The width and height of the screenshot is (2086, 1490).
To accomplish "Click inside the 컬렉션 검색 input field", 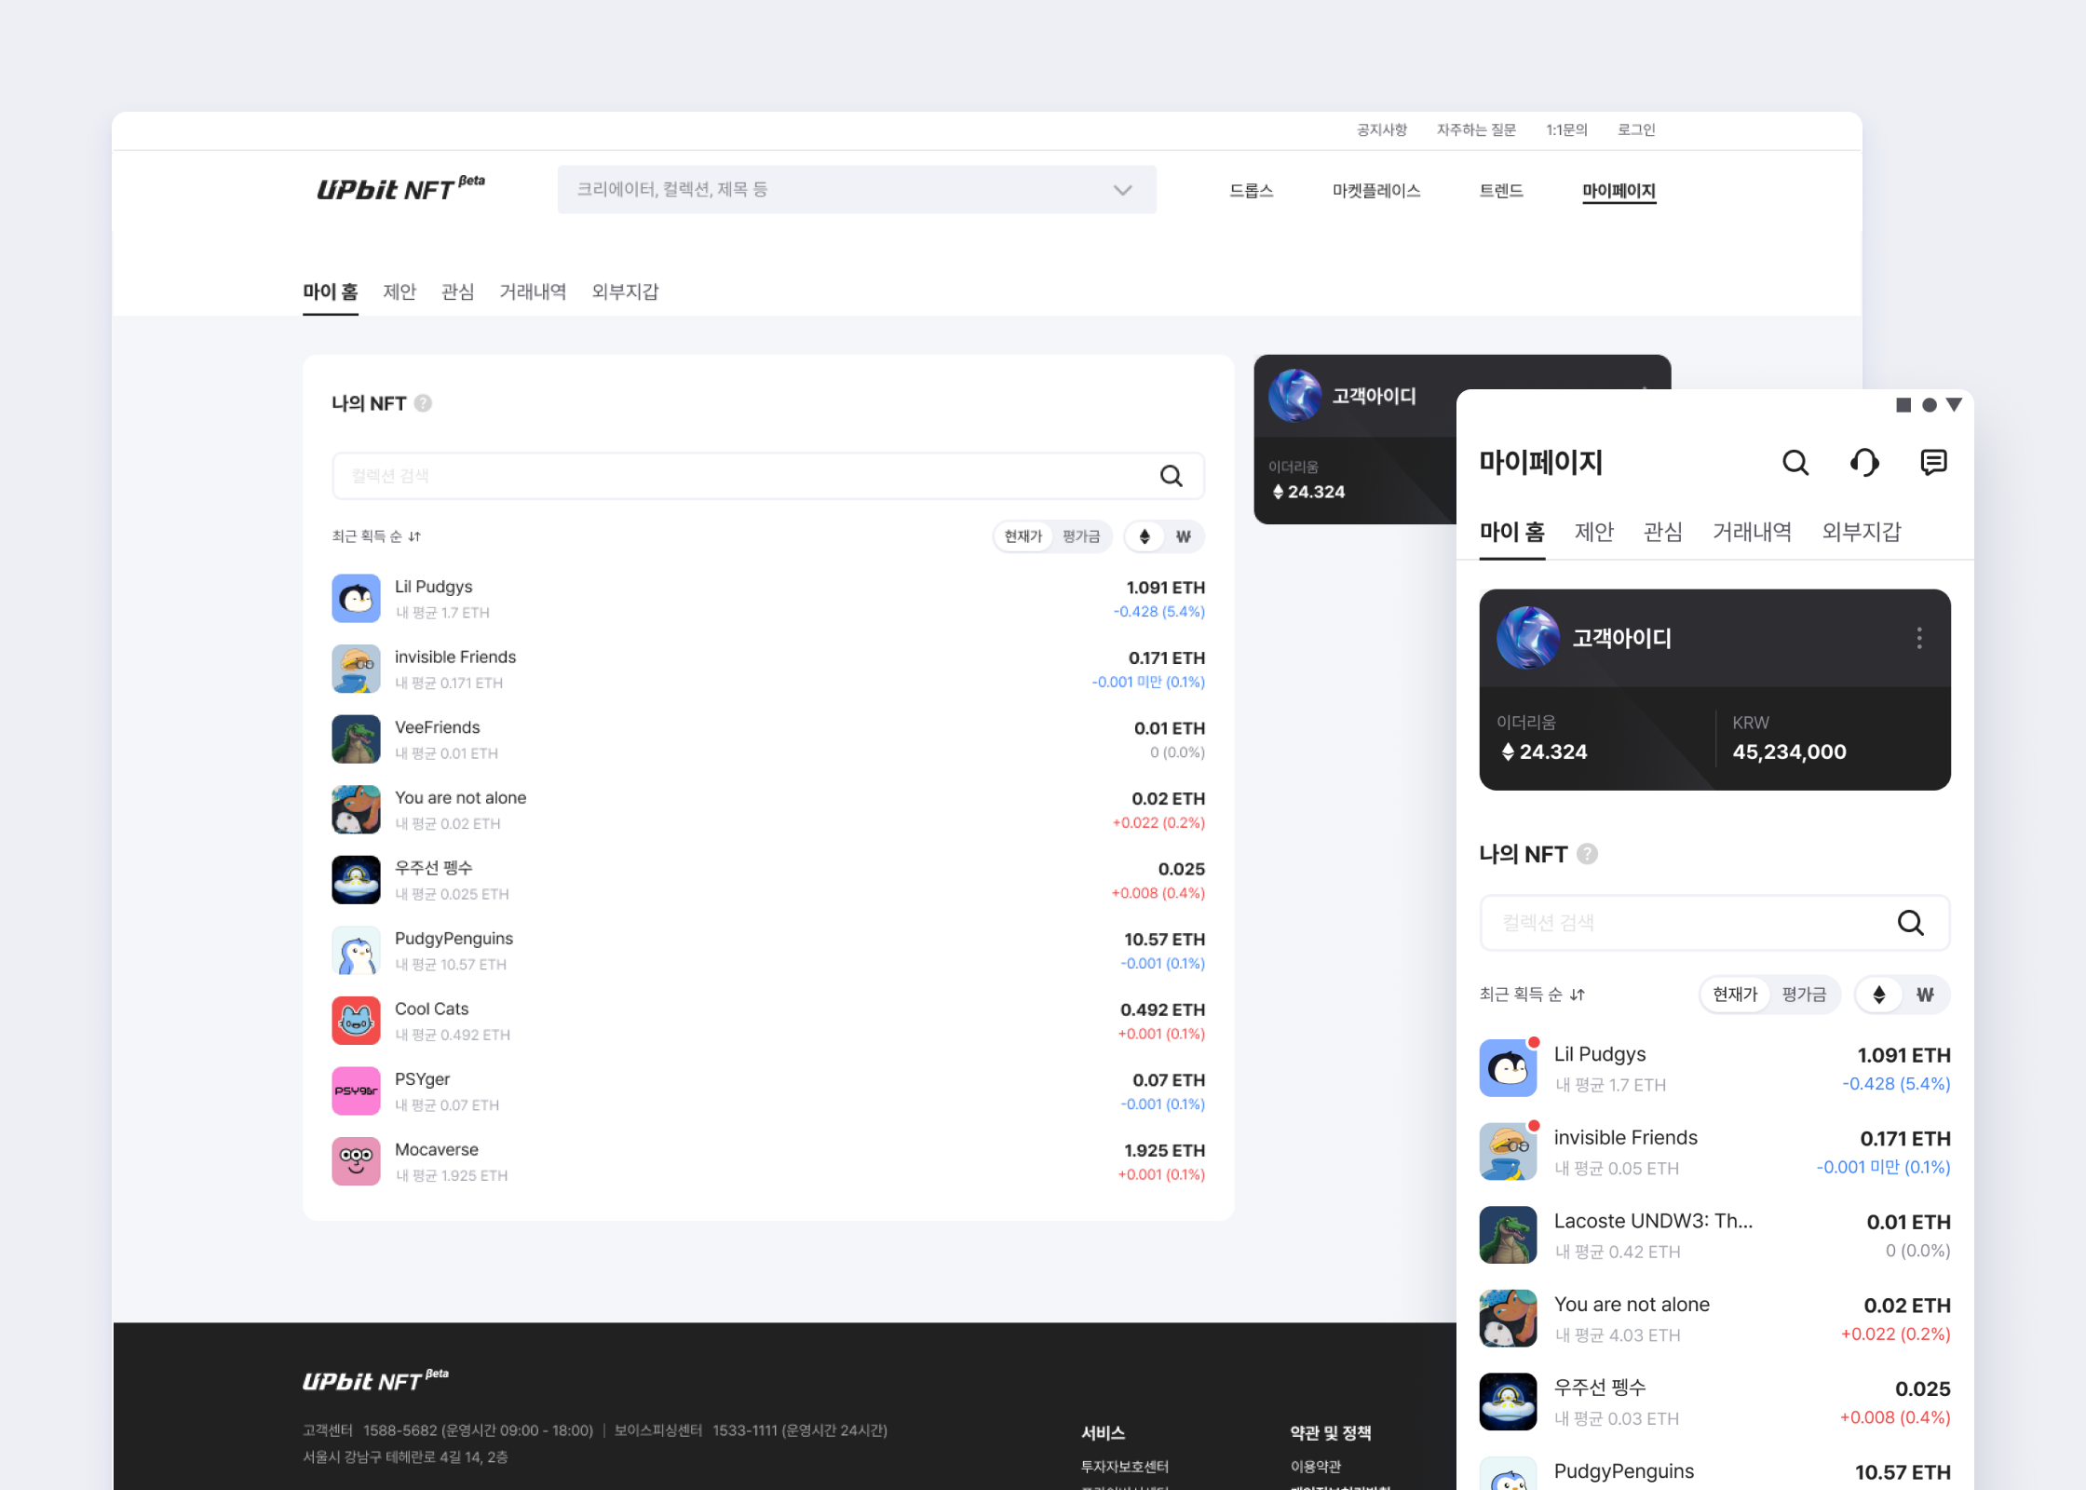I will pos(652,476).
